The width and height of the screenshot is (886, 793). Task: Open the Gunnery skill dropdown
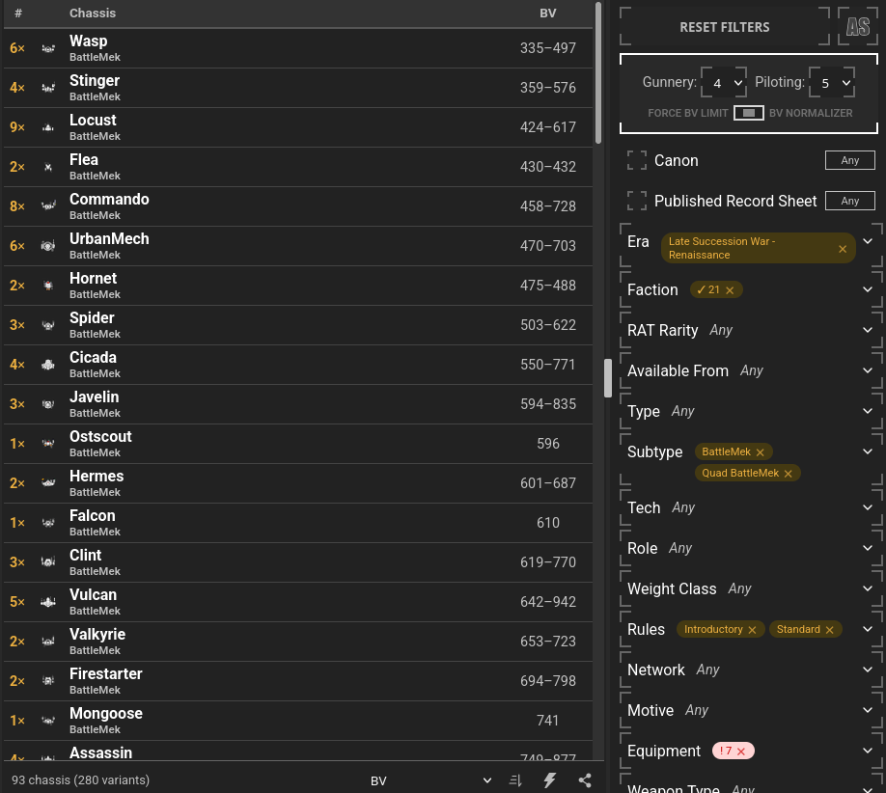pyautogui.click(x=724, y=82)
